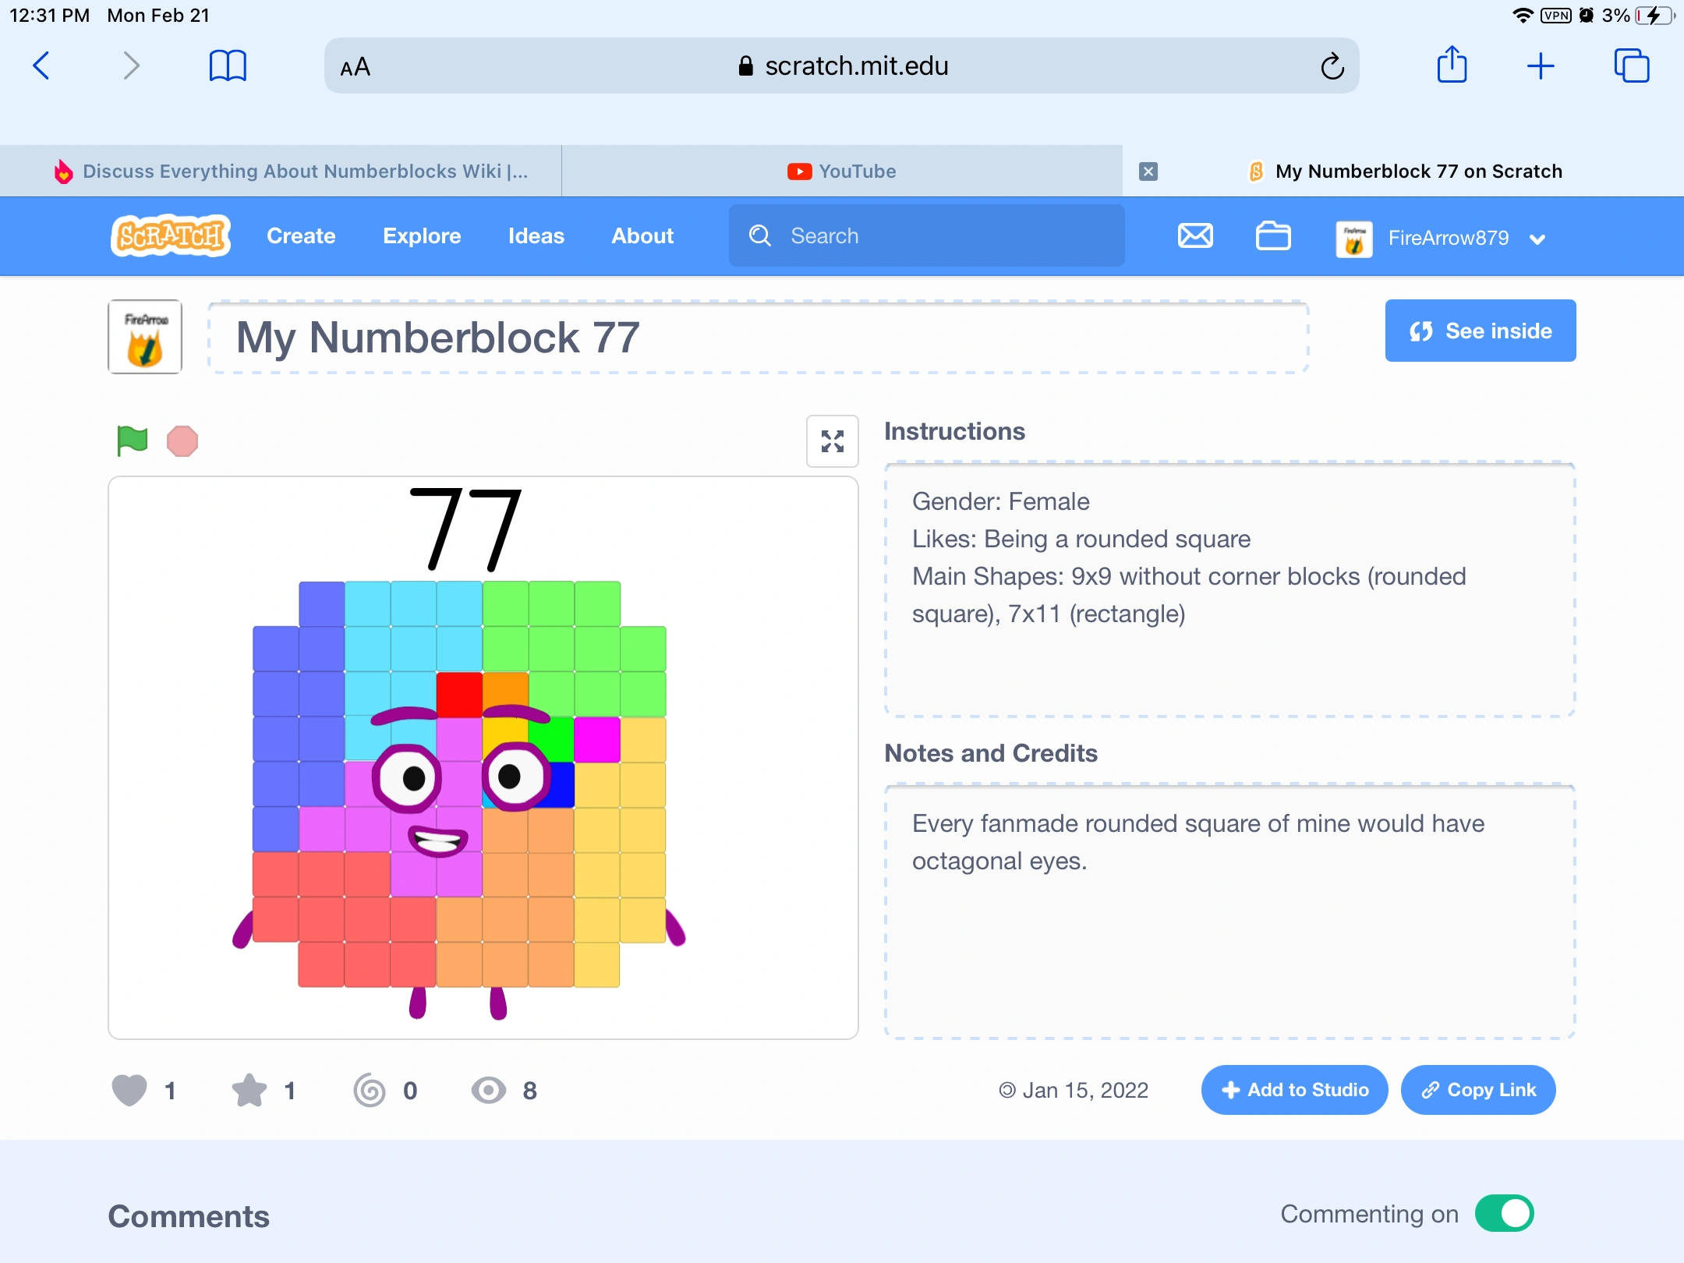Switch to the Numberblocks Wiki tab
The width and height of the screenshot is (1684, 1263).
tap(296, 171)
